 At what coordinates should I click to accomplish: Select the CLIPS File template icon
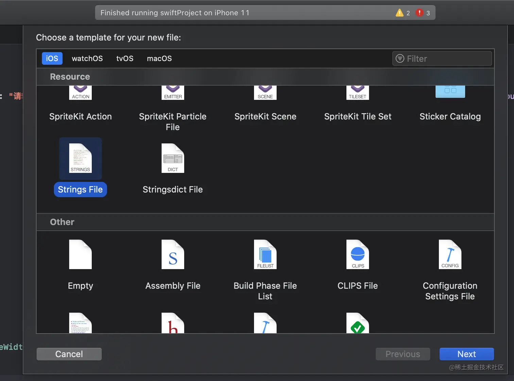tap(358, 254)
